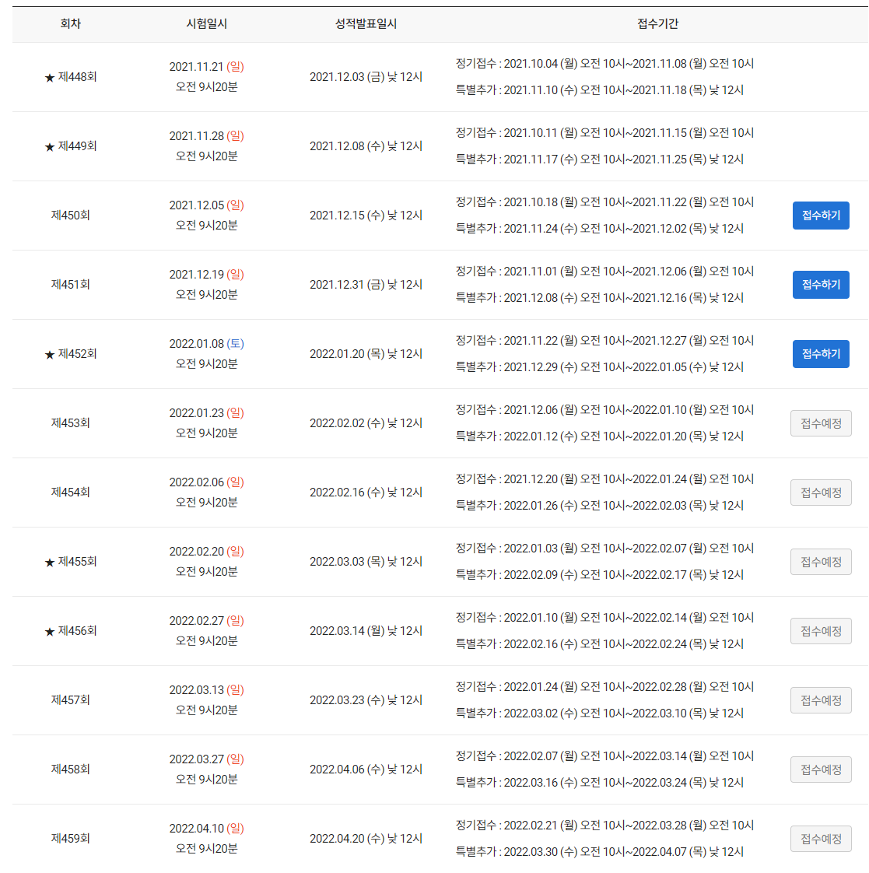Click the 제458회 row label
This screenshot has height=873, width=869.
tap(71, 770)
